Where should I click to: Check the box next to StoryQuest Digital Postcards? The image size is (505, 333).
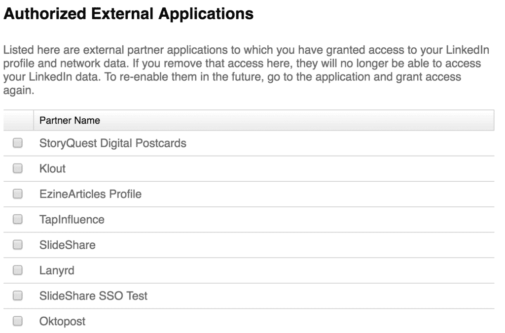[x=17, y=143]
